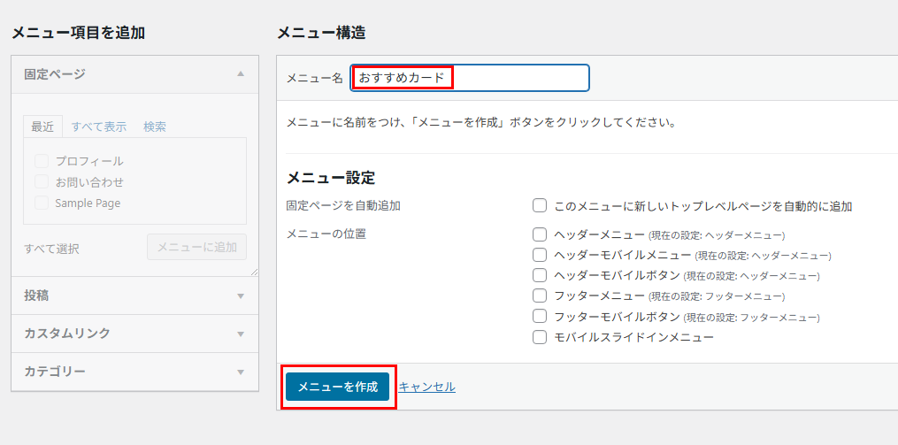
Task: Tick the ヘッダーメニュー location checkbox
Action: pyautogui.click(x=540, y=234)
